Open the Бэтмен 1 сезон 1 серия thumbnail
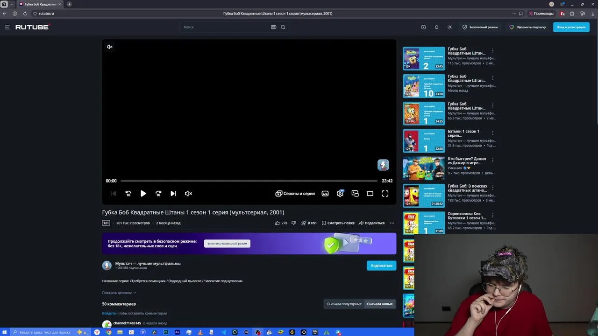598x336 pixels. click(424, 141)
